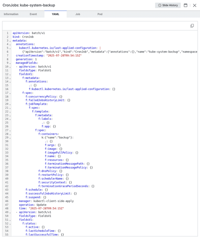Click the 'f:resources: {}' line
The width and height of the screenshot is (200, 240).
57,160
